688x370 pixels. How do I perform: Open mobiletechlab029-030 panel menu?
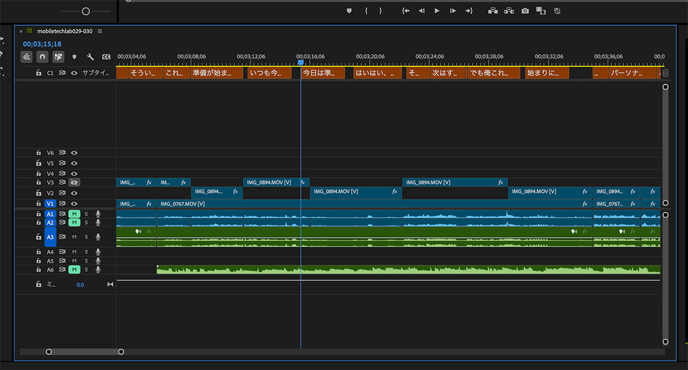click(100, 31)
